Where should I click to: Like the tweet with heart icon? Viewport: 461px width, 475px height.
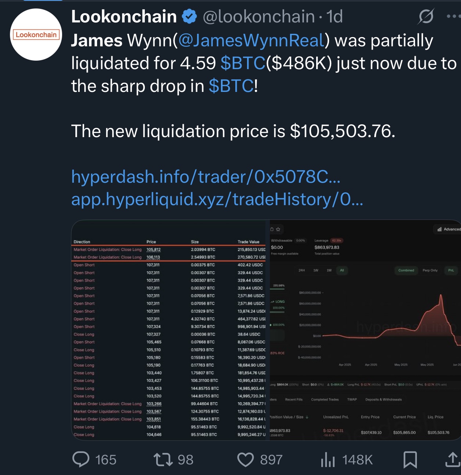(246, 460)
